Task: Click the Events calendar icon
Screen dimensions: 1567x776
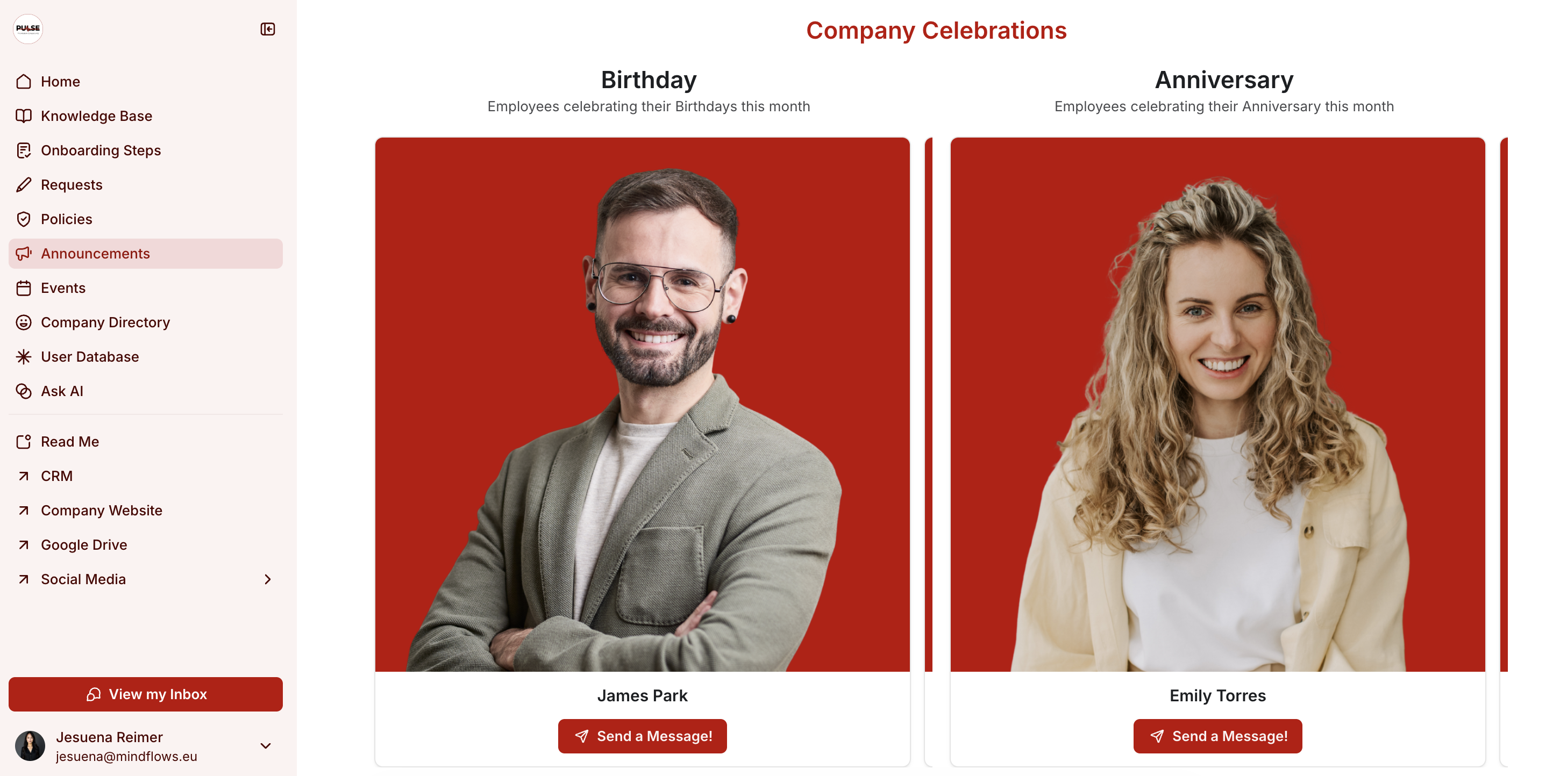Action: click(24, 288)
